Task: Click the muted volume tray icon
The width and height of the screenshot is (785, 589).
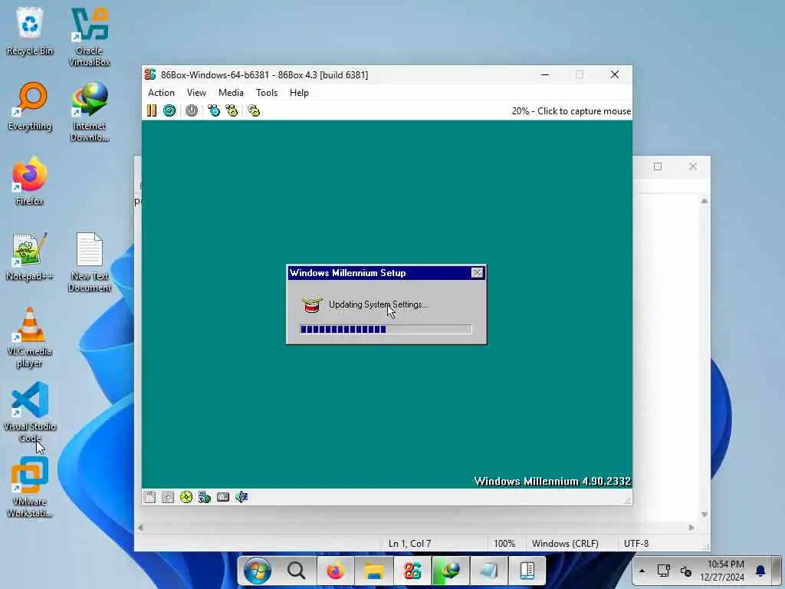Action: [x=686, y=571]
